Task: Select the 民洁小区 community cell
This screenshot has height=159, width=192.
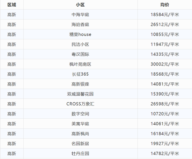Action: coord(80,44)
